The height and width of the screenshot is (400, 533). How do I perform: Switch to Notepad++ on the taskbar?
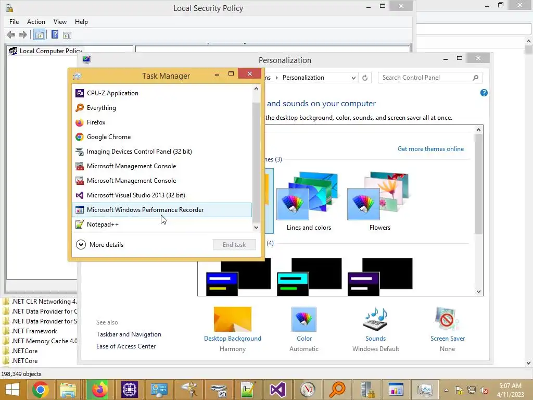248,390
